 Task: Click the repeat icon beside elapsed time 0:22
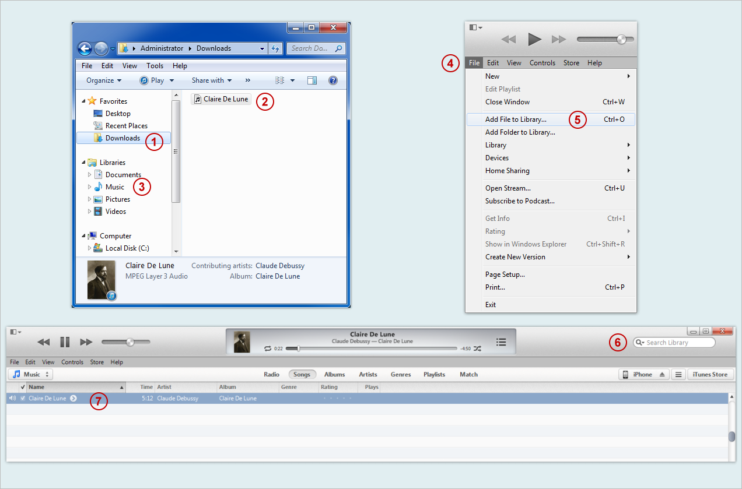tap(268, 349)
